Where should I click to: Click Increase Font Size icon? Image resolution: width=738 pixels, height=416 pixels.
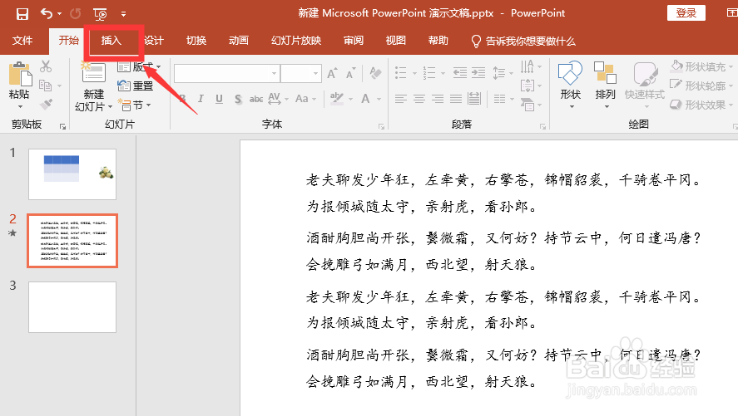(332, 73)
